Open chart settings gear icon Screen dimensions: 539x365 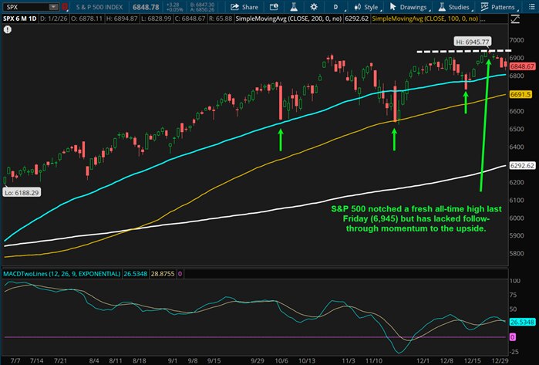[314, 7]
